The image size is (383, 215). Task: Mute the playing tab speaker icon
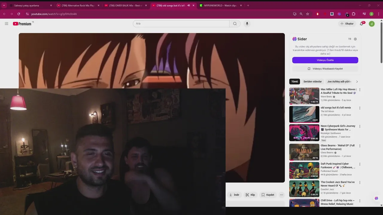click(189, 5)
